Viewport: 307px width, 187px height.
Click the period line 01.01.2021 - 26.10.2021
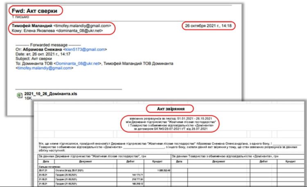[171, 119]
